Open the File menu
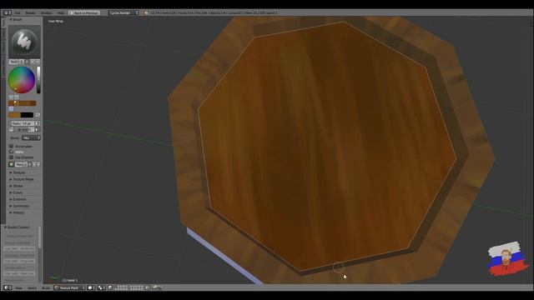Image resolution: width=534 pixels, height=300 pixels. tap(18, 13)
